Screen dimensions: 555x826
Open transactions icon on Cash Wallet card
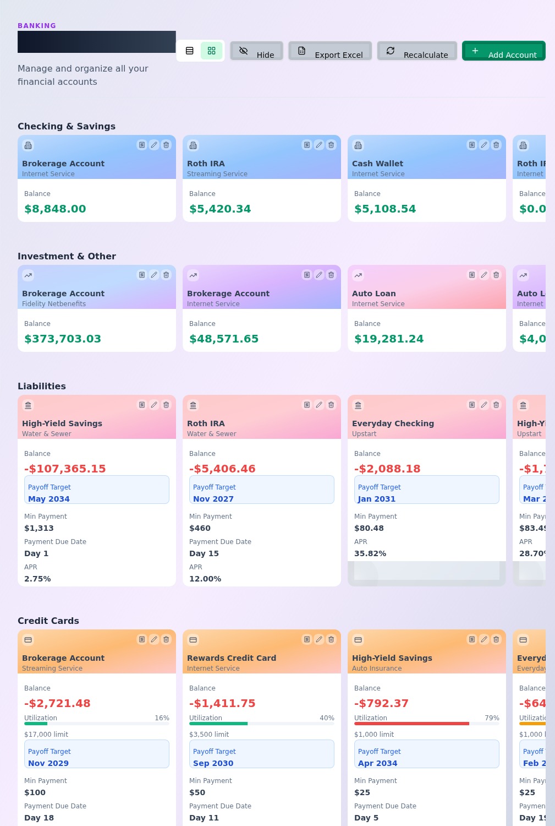click(x=472, y=145)
